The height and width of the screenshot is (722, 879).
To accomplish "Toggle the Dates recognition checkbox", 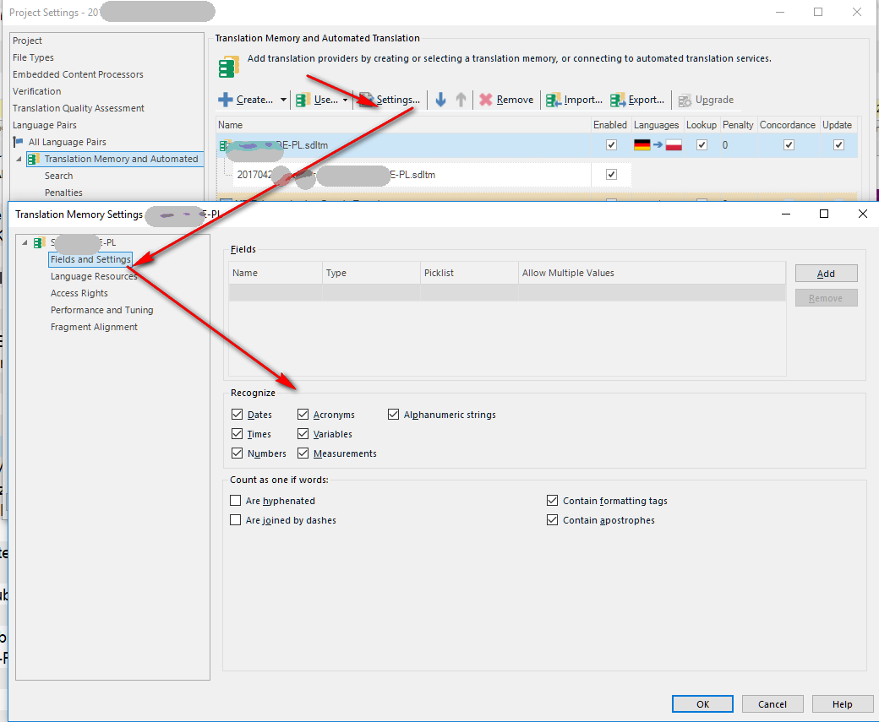I will coord(237,415).
